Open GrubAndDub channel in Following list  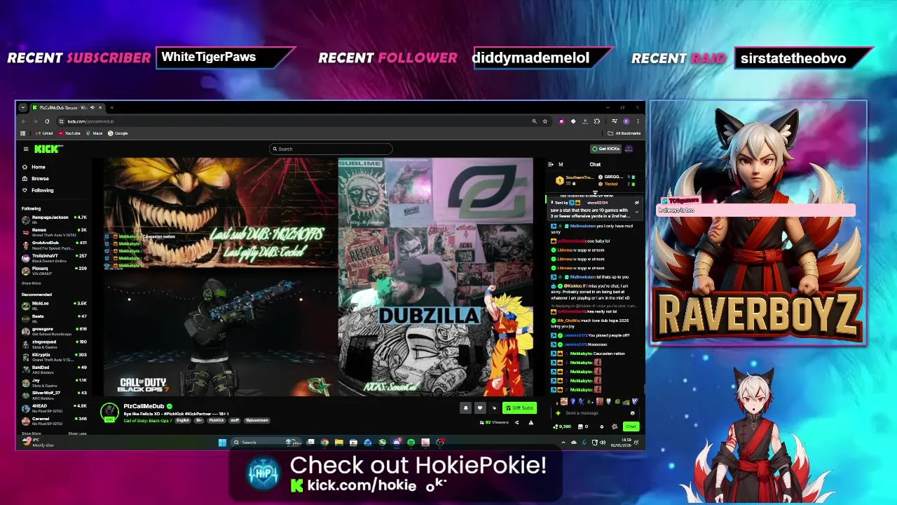click(x=54, y=245)
